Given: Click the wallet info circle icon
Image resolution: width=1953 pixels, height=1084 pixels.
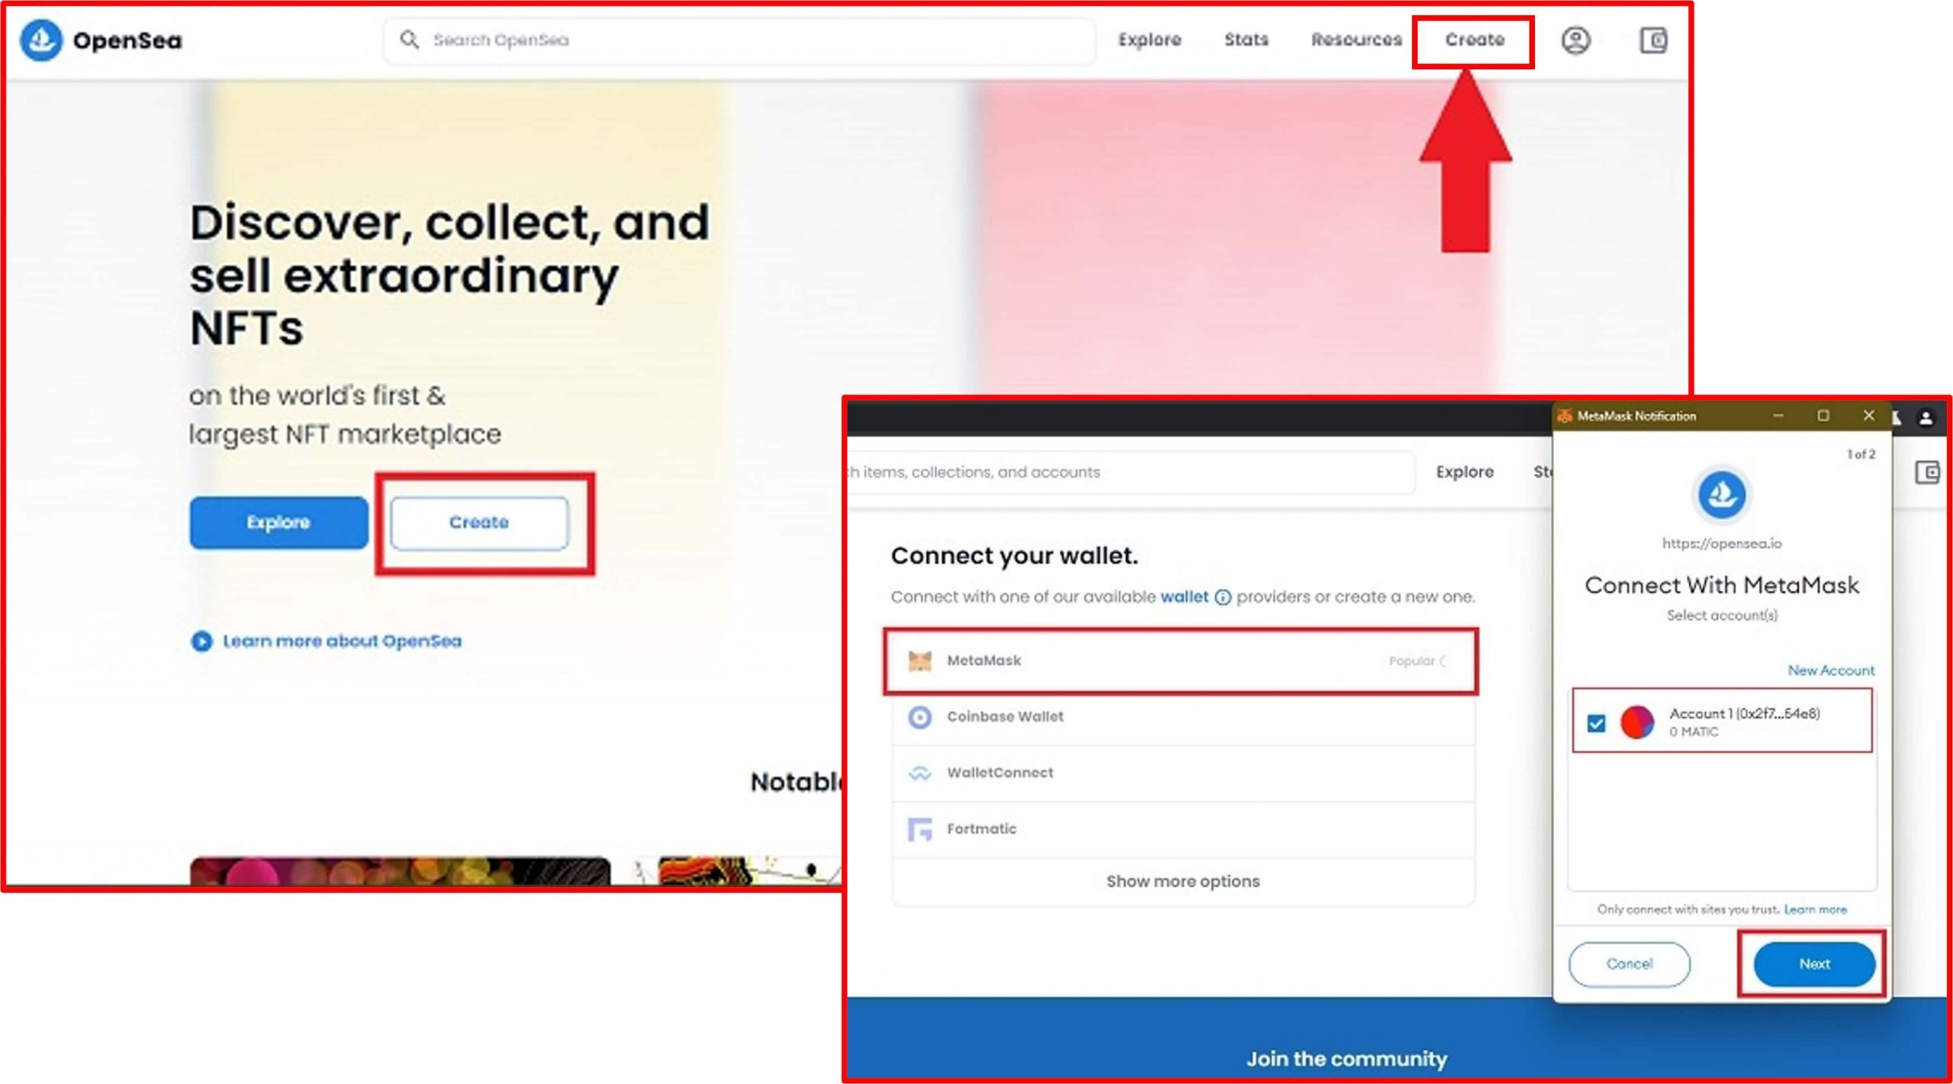Looking at the screenshot, I should [1222, 597].
